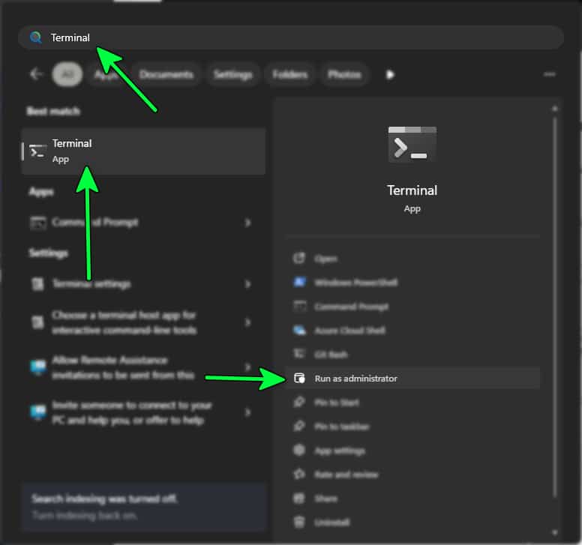Screen dimensions: 582x545
Task: Show more filter tabs with play arrow
Action: [390, 74]
